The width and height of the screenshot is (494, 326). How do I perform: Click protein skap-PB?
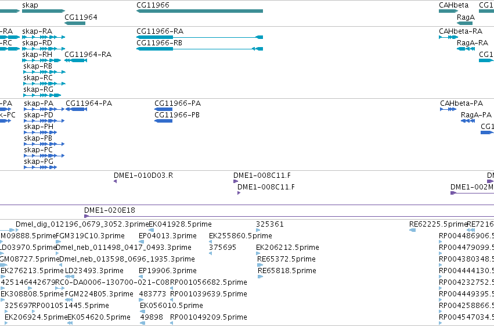[x=38, y=138]
